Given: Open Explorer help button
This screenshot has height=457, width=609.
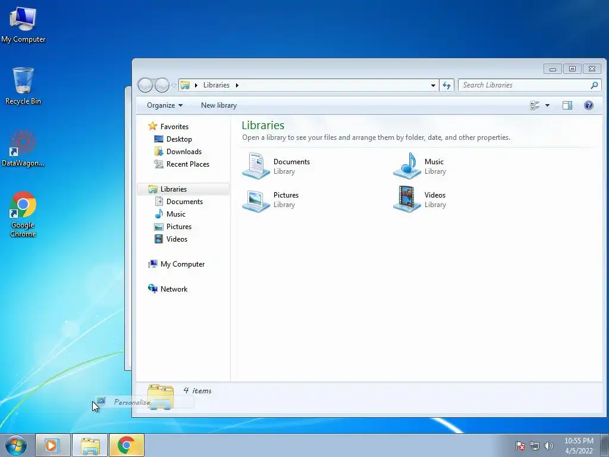Looking at the screenshot, I should click(x=588, y=105).
